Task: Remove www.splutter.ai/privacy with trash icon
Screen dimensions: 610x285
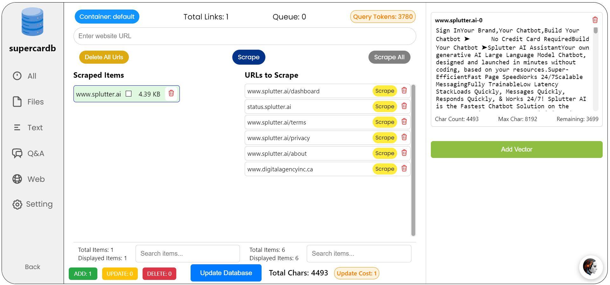Action: pyautogui.click(x=404, y=137)
